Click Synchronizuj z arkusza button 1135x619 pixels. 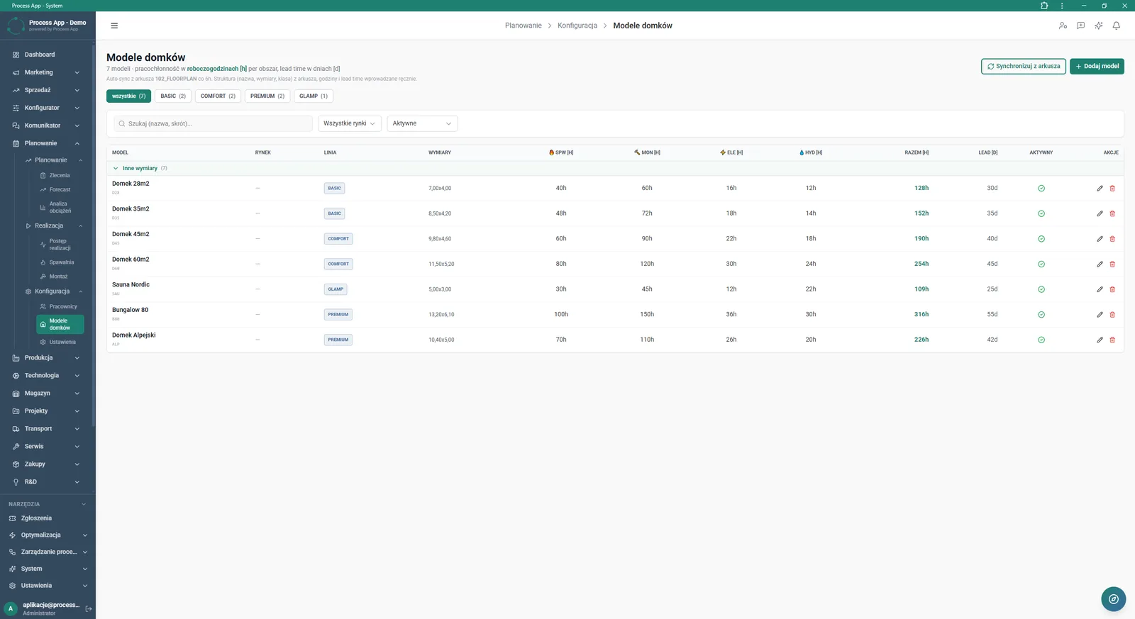coord(1024,67)
